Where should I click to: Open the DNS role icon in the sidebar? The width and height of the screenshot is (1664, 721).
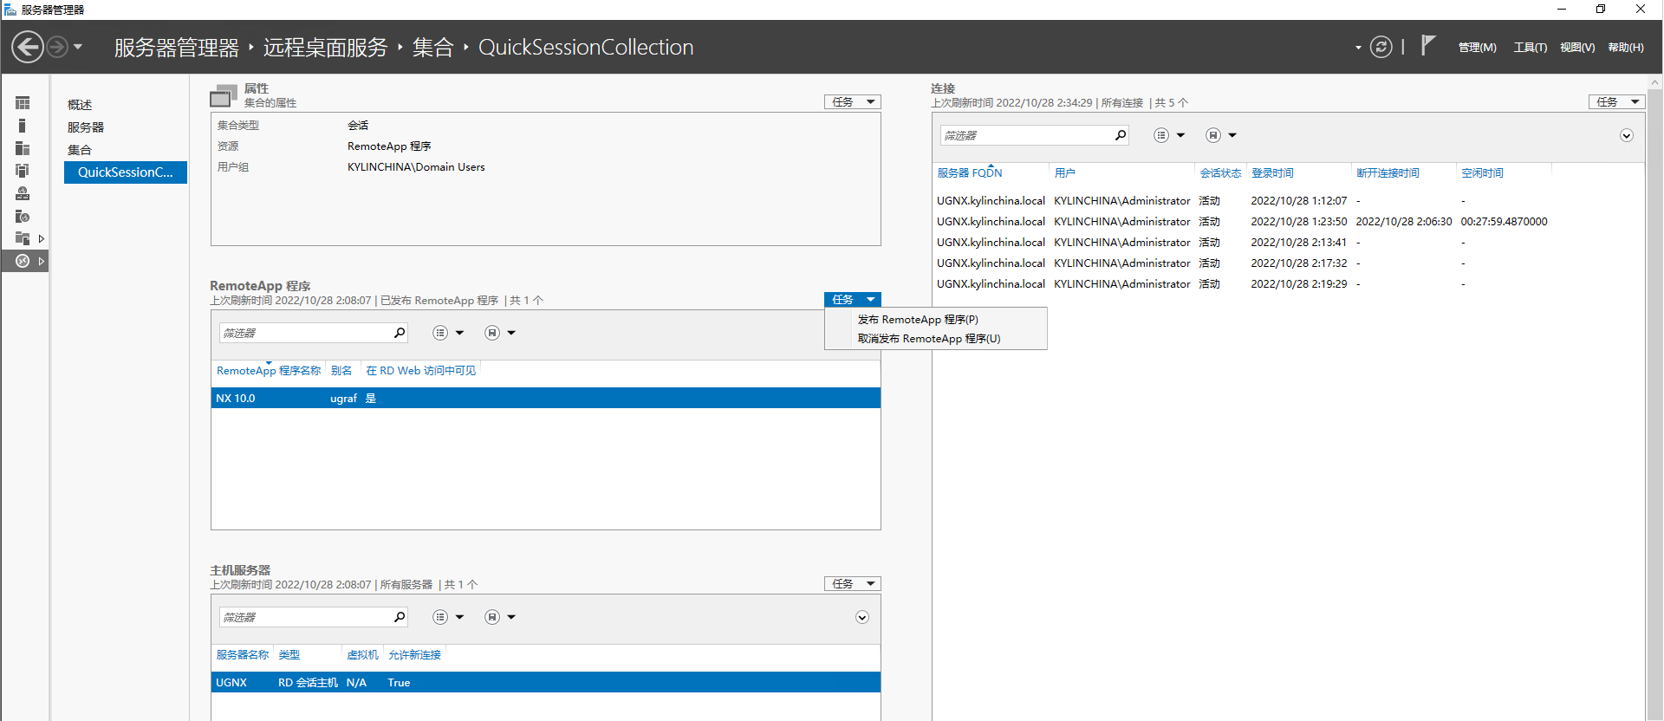pyautogui.click(x=23, y=193)
